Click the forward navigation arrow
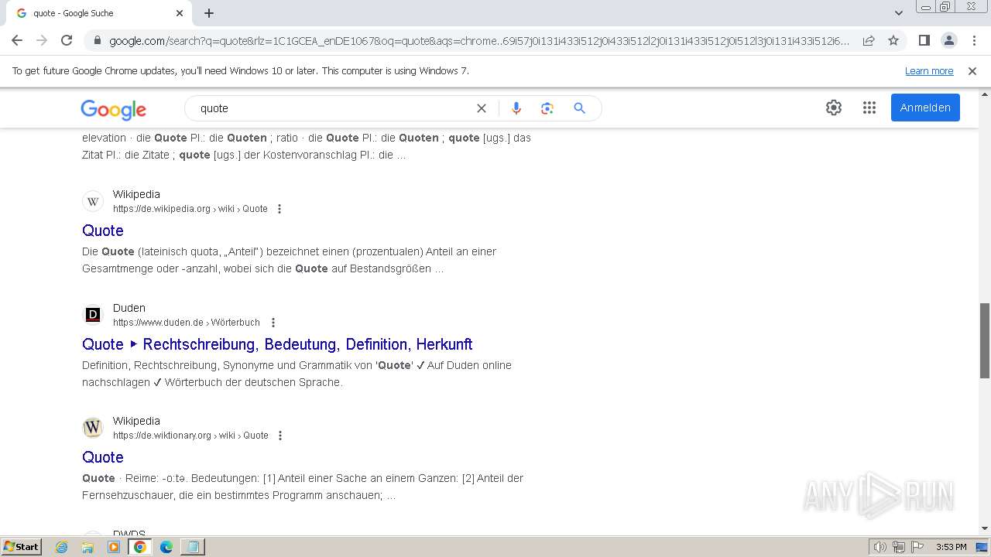 [42, 40]
